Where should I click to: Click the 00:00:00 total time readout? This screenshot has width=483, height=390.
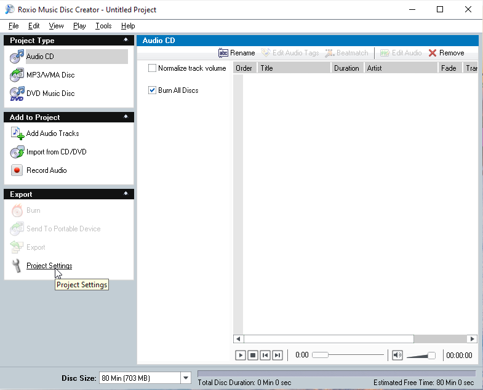click(459, 355)
